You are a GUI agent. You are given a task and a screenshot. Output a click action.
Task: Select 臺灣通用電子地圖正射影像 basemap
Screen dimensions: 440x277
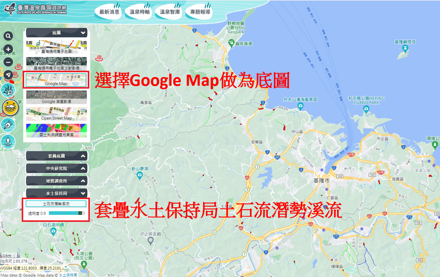point(56,64)
